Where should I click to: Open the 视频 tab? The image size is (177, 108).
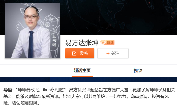point(138,70)
